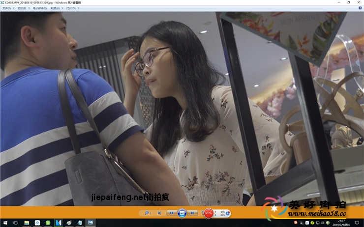Open the 文件(F) menu dropdown
Viewport: 364px width, 227px height.
coord(8,8)
